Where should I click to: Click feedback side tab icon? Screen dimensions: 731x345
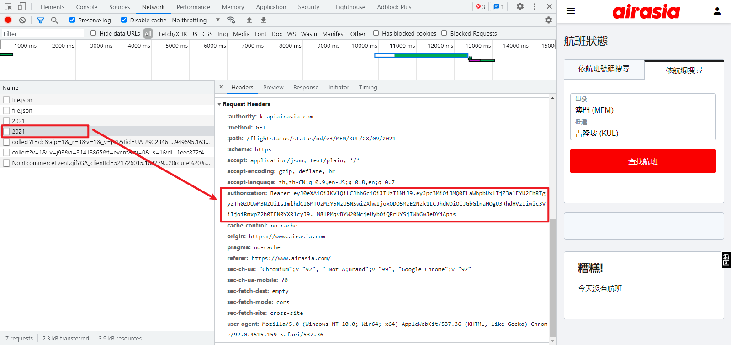726,260
